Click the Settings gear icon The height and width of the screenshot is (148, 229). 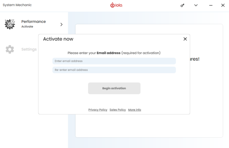click(10, 50)
